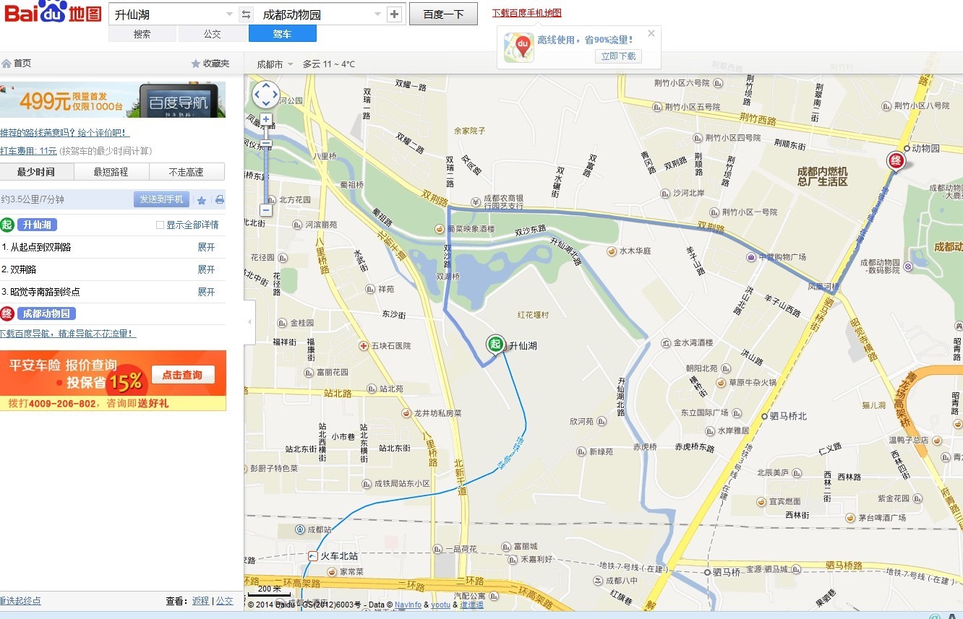
Task: Expand step 2 双荆路
Action: tap(207, 269)
